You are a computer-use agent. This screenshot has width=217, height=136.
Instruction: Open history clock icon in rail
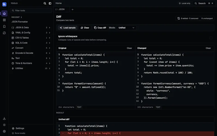[4, 33]
